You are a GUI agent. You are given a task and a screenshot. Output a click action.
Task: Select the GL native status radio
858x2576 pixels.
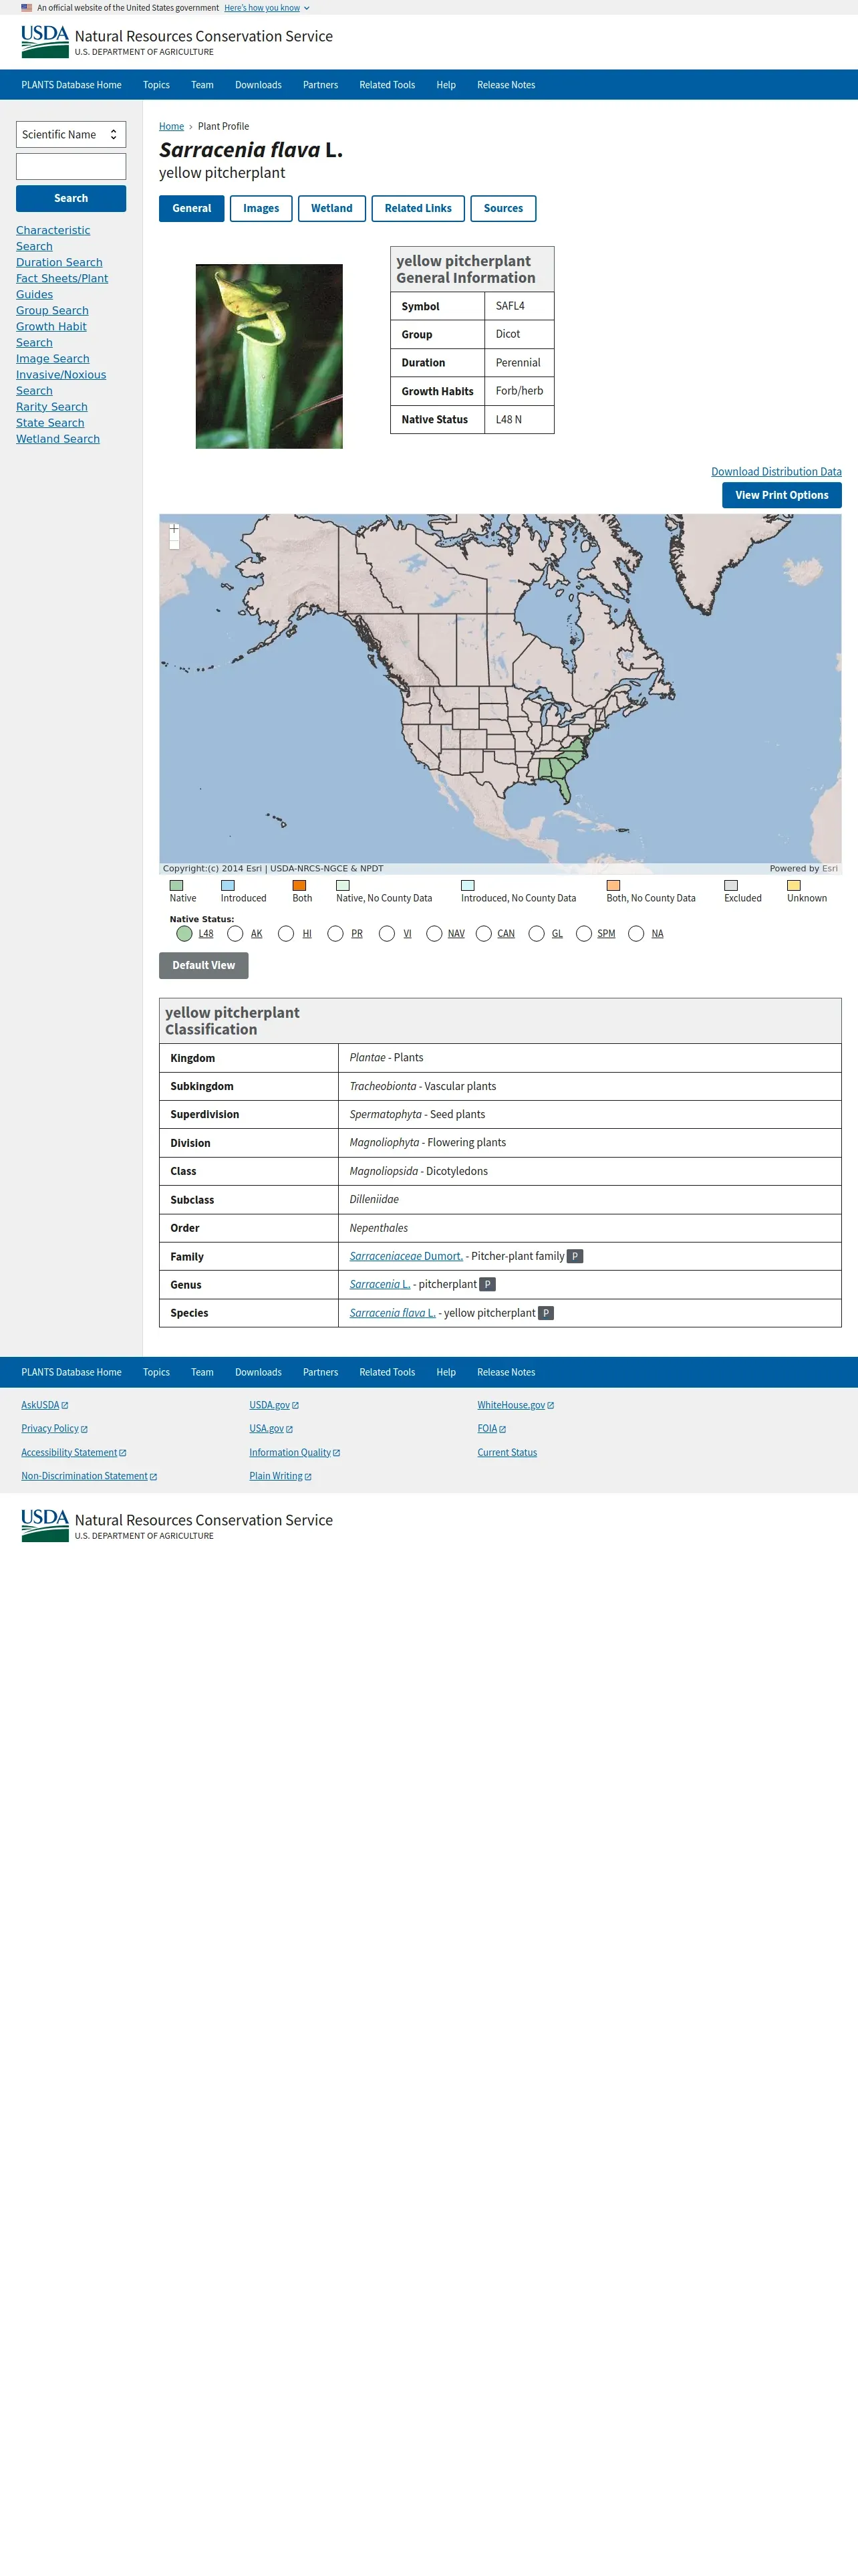click(x=537, y=933)
